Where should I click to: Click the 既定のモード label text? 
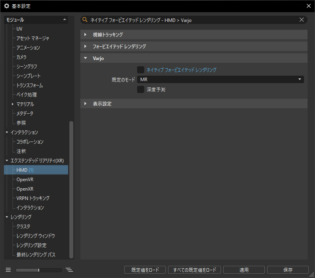pos(123,80)
